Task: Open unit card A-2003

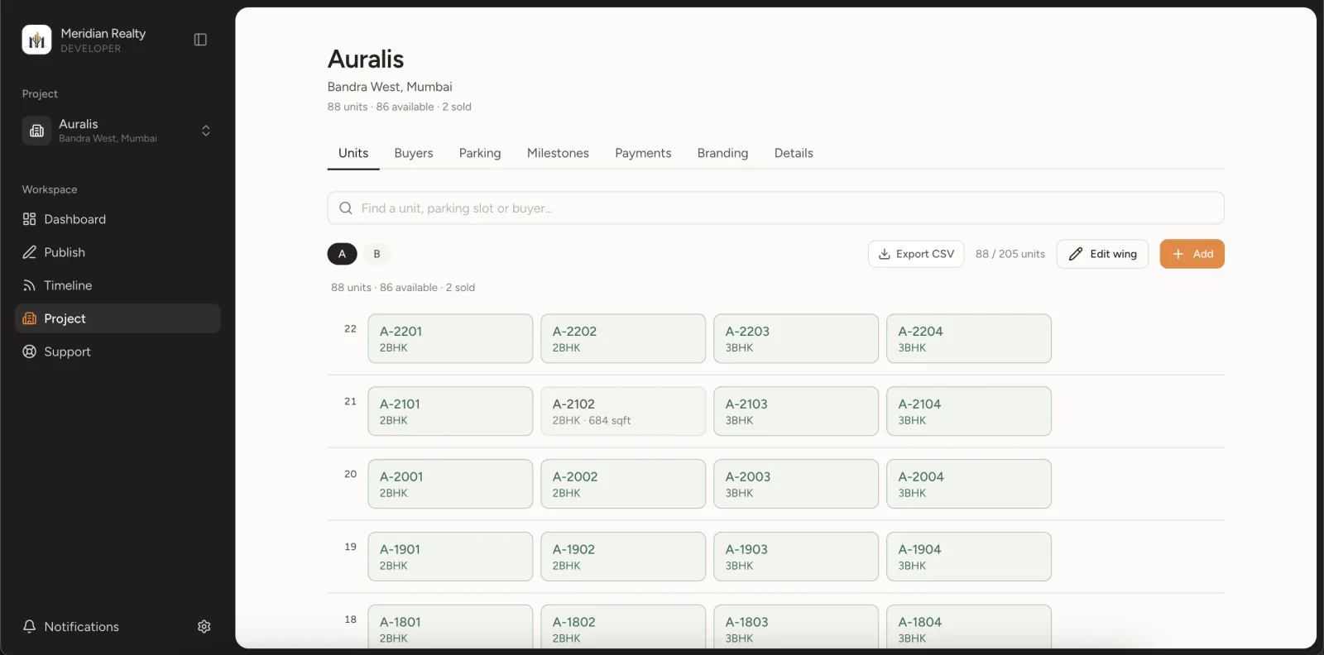Action: coord(796,484)
